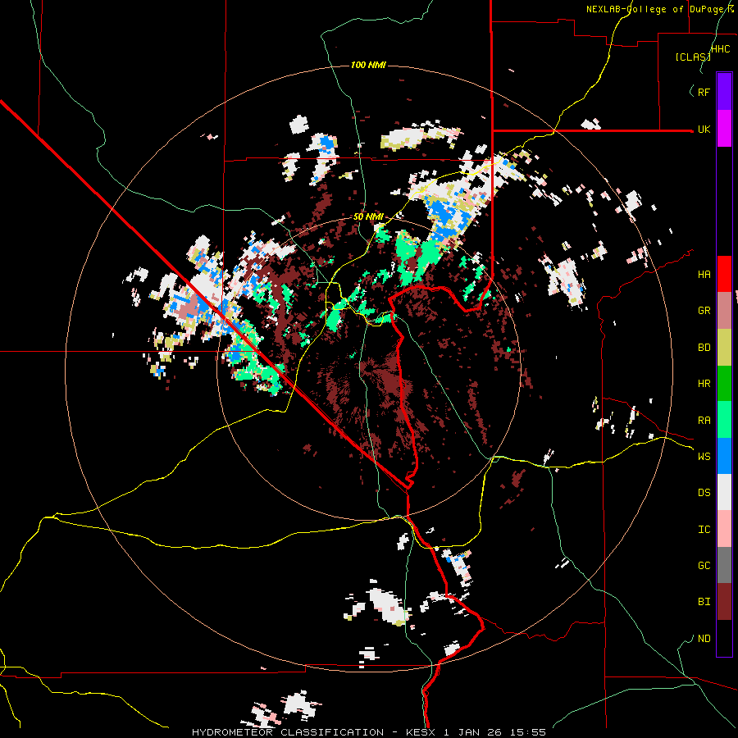
Task: Click the 'RF' legend label
Action: coord(704,92)
